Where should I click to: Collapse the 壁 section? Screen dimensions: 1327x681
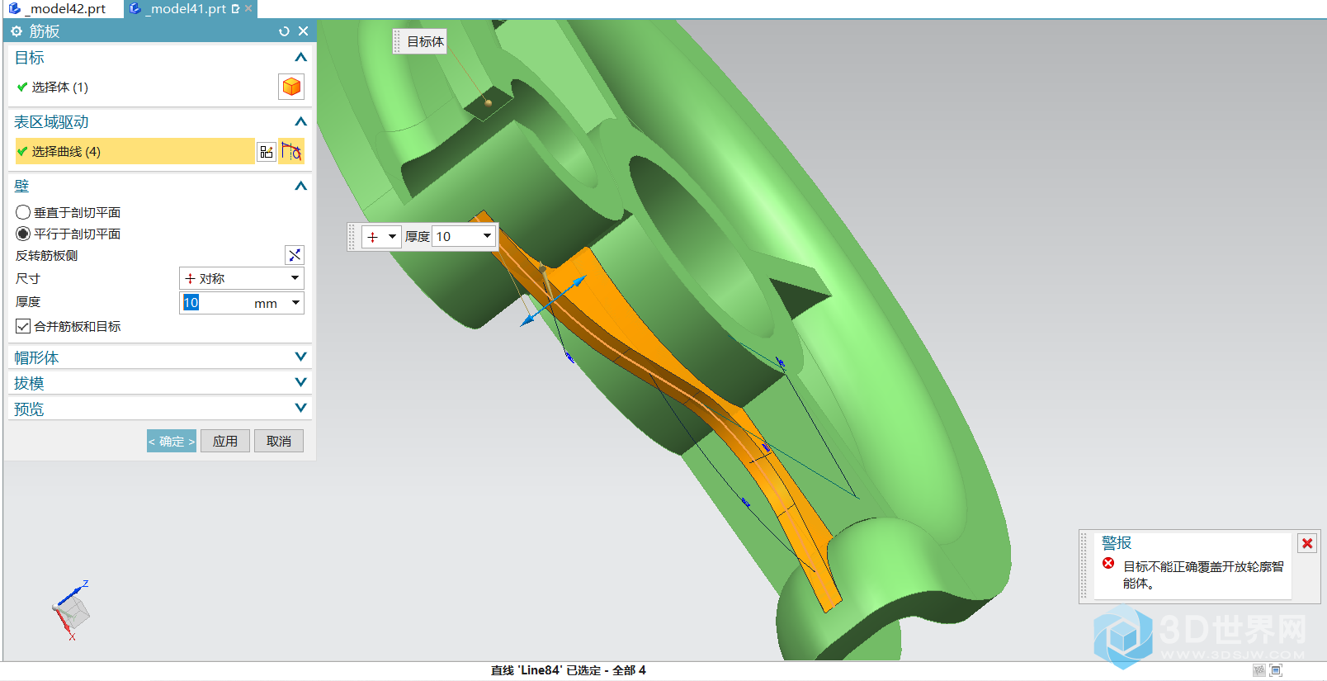click(300, 187)
